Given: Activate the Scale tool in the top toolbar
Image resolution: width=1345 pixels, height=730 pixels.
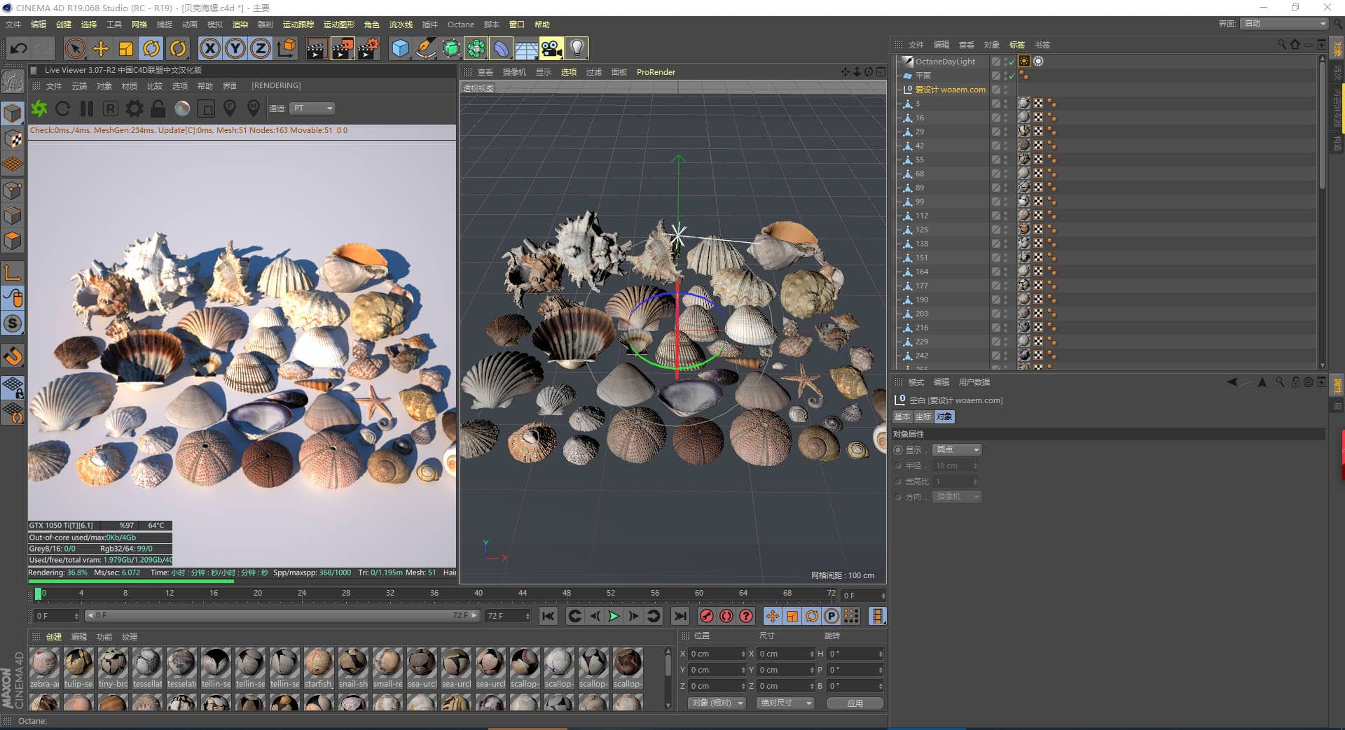Looking at the screenshot, I should tap(126, 48).
